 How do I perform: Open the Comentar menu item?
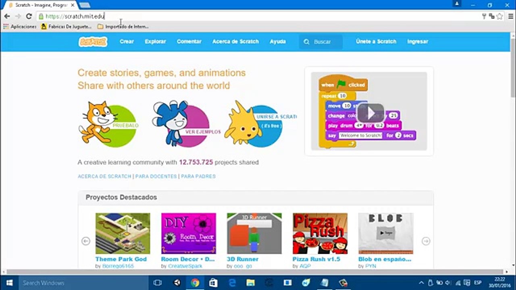(x=189, y=41)
